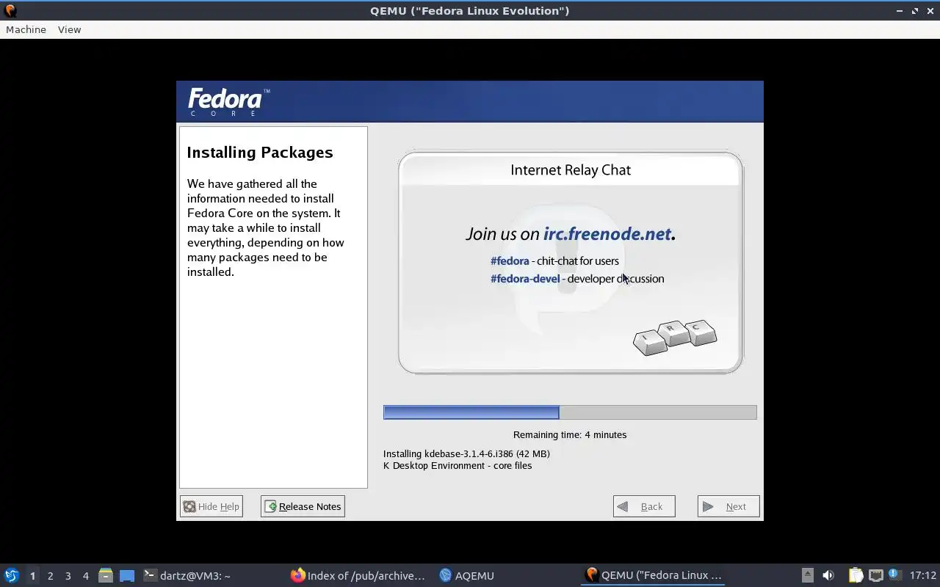Click the IRC keyboard keys graphic
The width and height of the screenshot is (940, 587).
(x=675, y=338)
